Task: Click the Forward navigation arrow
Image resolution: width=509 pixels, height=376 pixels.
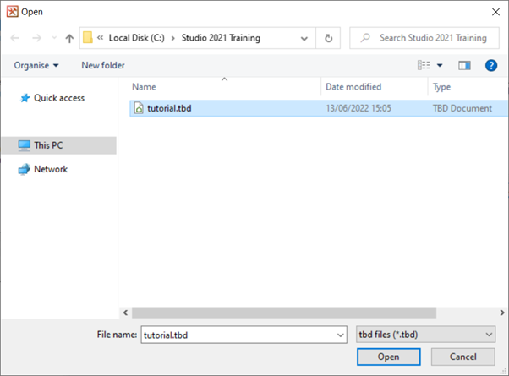Action: coord(36,38)
